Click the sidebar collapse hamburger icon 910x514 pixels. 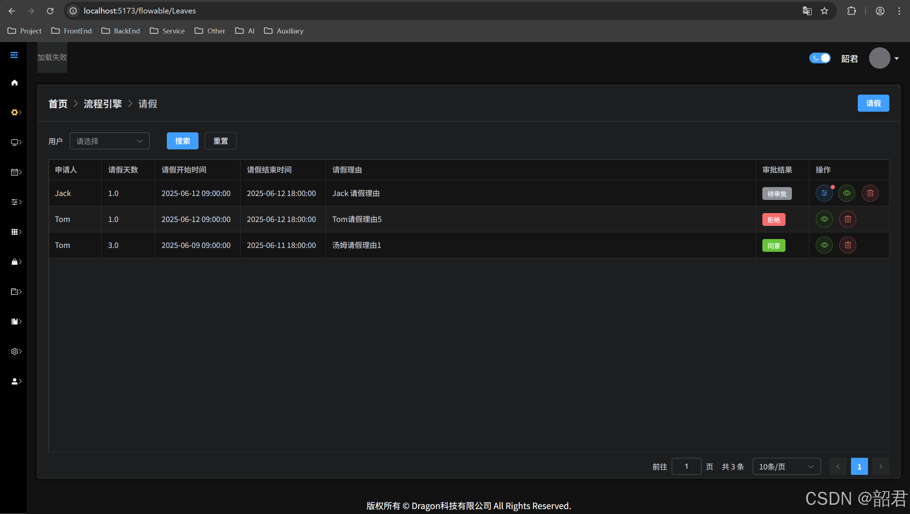[14, 55]
